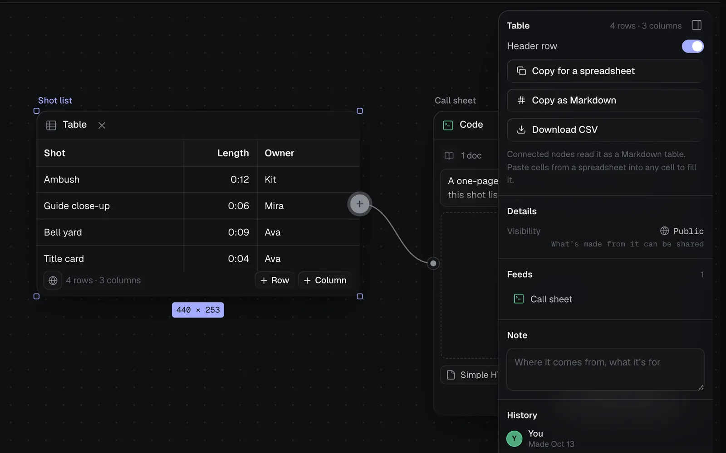Click the input port dot on the Call sheet node
This screenshot has width=726, height=453.
click(433, 263)
